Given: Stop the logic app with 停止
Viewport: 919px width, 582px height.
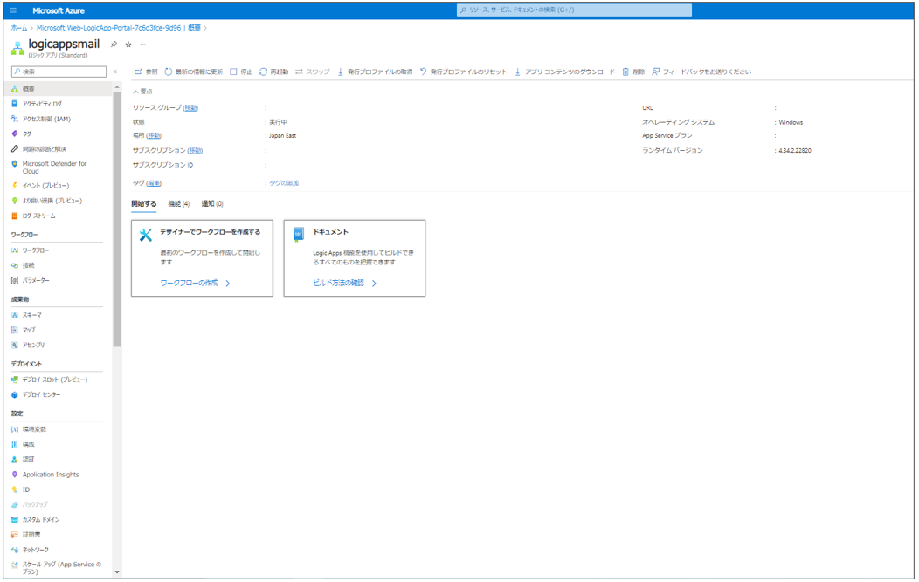Looking at the screenshot, I should pos(241,72).
